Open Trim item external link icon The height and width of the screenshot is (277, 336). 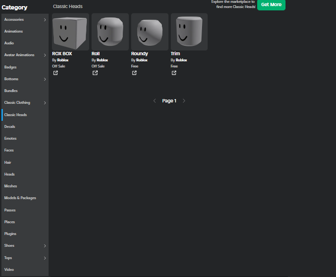pos(174,73)
